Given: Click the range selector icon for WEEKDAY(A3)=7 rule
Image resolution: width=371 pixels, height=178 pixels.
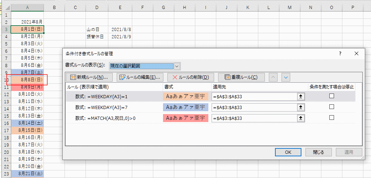Looking at the screenshot, I should (x=301, y=107).
